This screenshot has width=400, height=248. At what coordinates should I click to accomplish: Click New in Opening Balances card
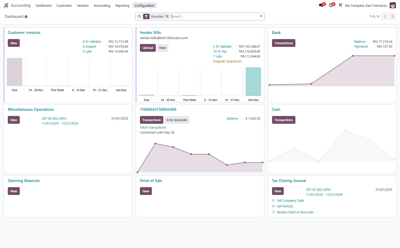point(14,191)
